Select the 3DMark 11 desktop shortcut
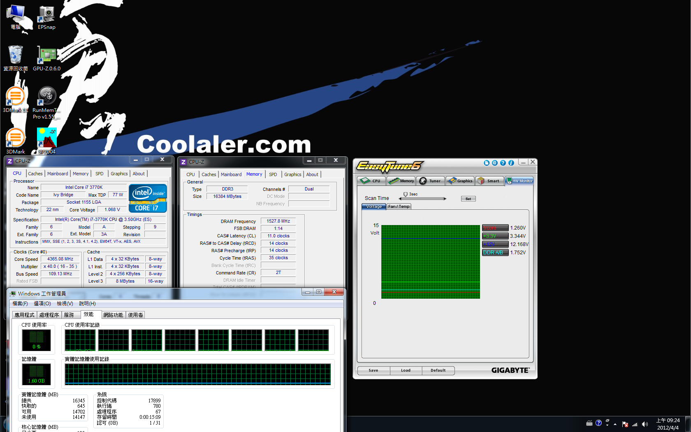This screenshot has height=432, width=691. point(16,100)
